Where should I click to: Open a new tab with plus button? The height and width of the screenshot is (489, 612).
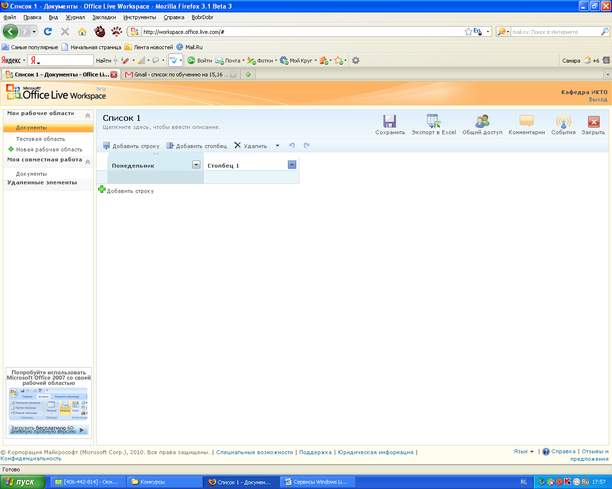pyautogui.click(x=248, y=74)
